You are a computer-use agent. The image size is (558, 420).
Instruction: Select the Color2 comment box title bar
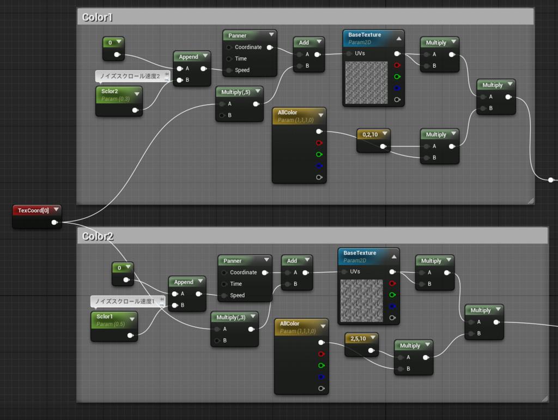pos(313,236)
